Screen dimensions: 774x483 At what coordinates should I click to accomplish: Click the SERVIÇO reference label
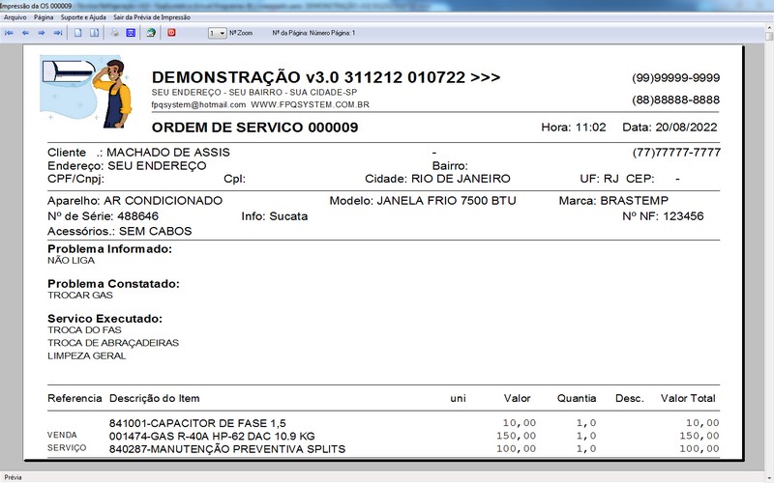(x=67, y=448)
